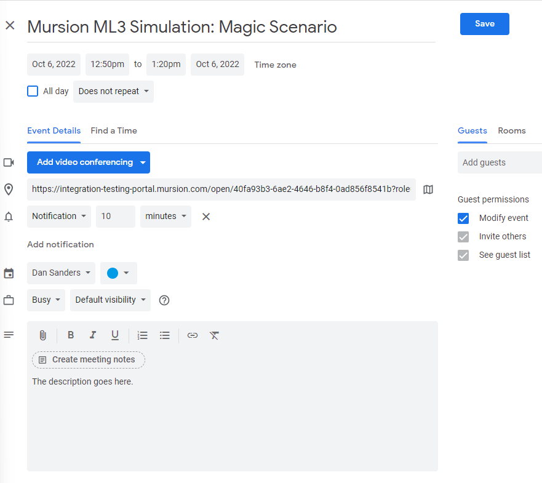Attach a file with the paperclip icon
The image size is (542, 483).
click(x=42, y=335)
